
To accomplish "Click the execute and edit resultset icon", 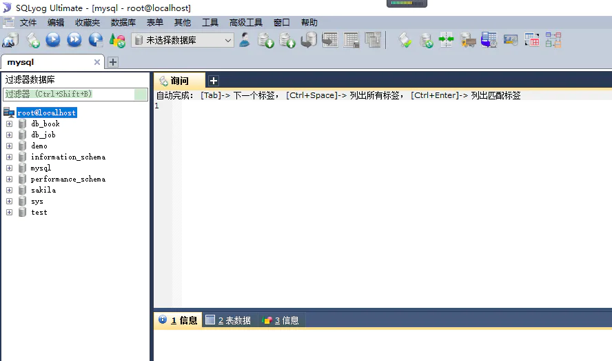I will coord(95,40).
